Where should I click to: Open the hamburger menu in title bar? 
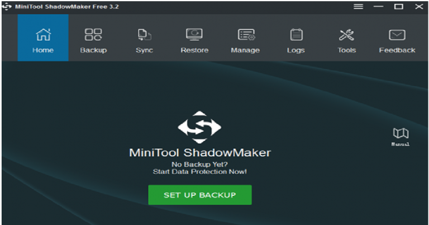click(359, 7)
